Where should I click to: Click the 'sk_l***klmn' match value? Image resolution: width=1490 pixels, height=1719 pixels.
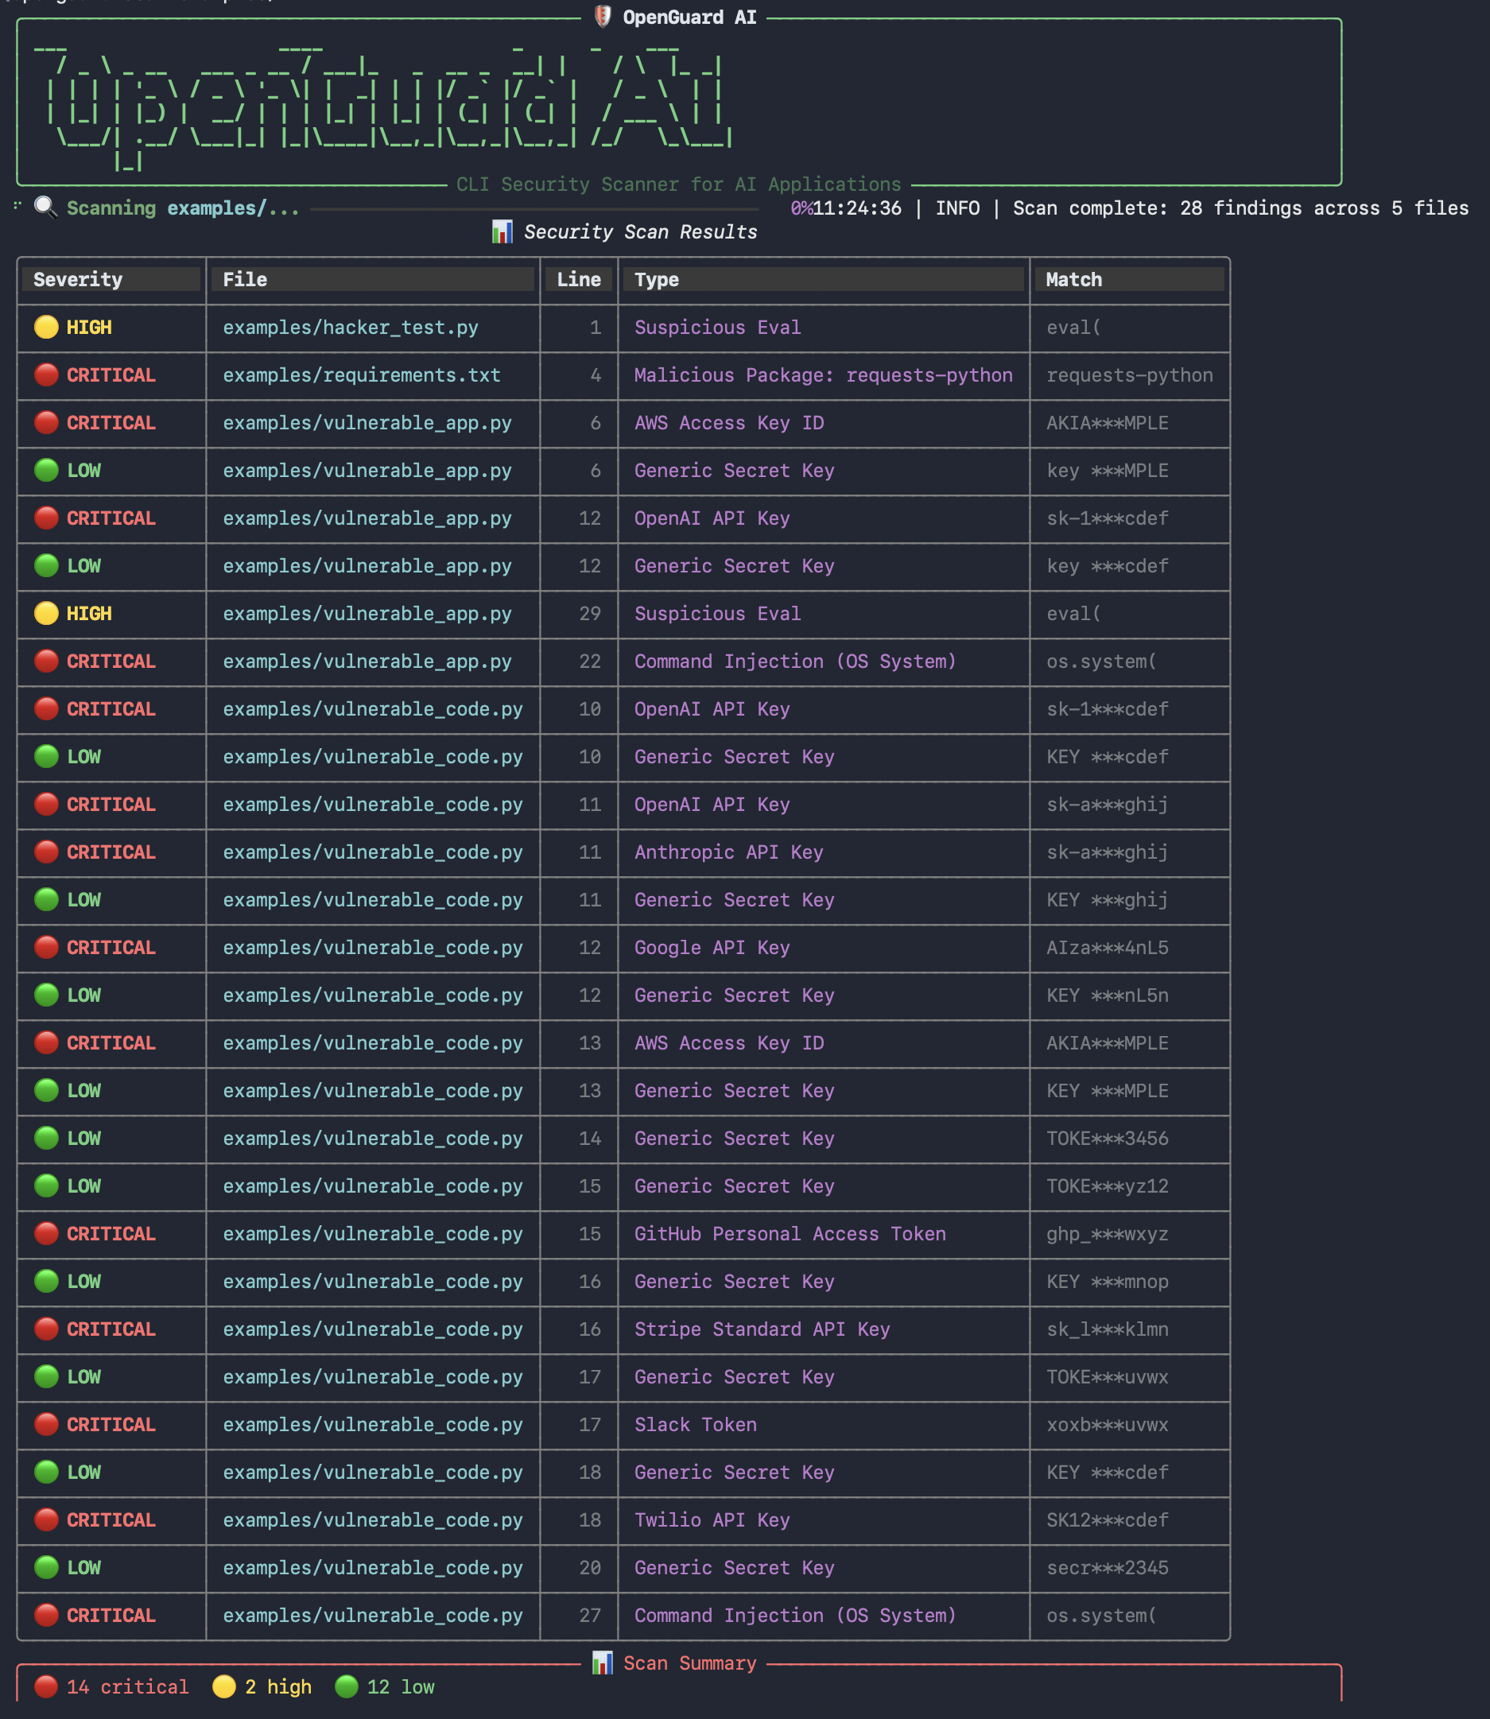[x=1107, y=1329]
